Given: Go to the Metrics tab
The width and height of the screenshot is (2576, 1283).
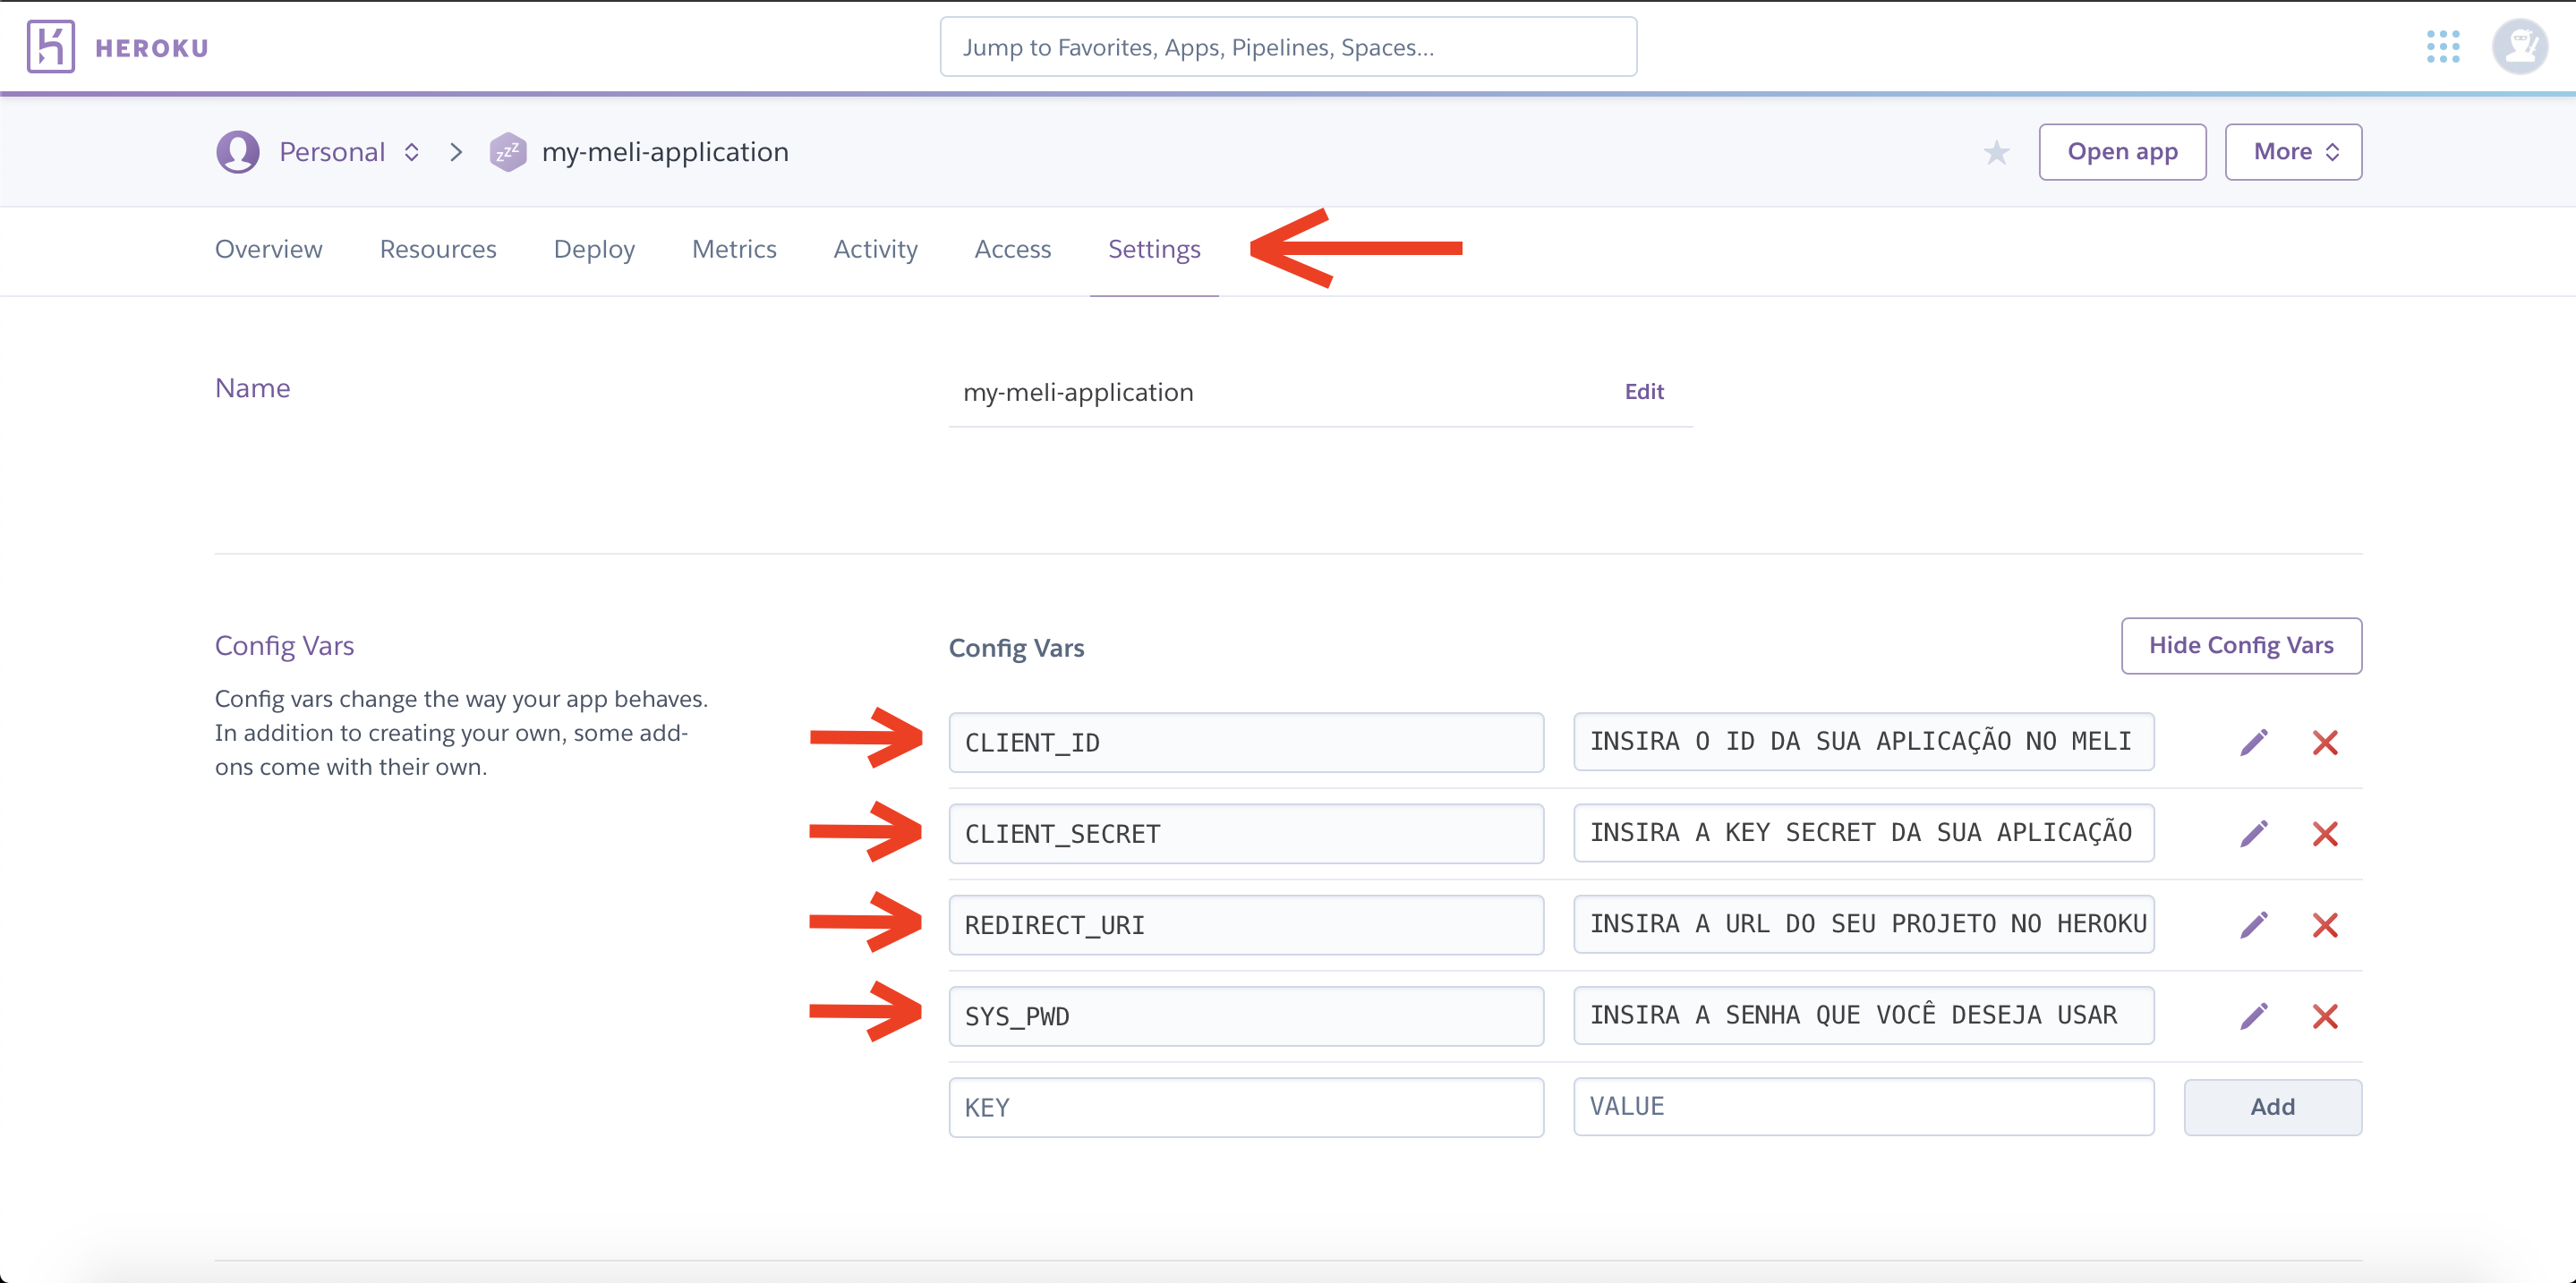Looking at the screenshot, I should 734,249.
